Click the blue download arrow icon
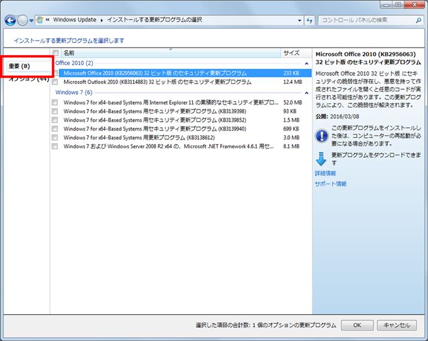428x341 pixels. click(x=321, y=159)
